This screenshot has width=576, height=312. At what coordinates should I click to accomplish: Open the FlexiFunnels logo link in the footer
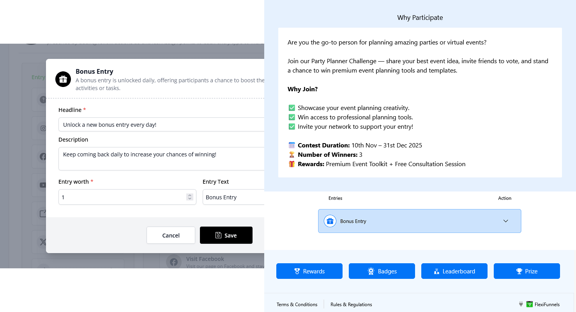(x=543, y=305)
